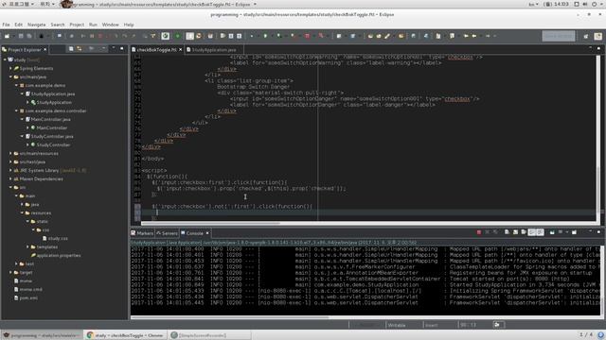Toggle Word Wrap in Console toolbar
Viewport: 606px width, 340px height.
[524, 232]
